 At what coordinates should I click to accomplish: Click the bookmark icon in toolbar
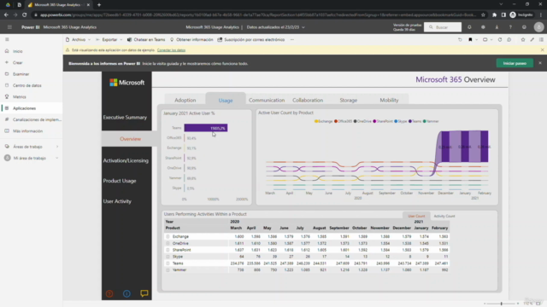470,40
